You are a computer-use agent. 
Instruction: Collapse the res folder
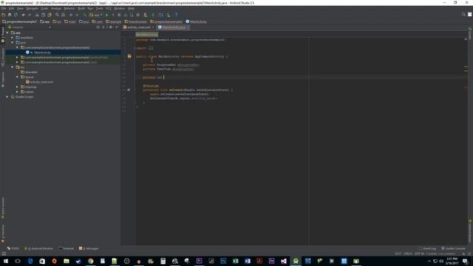pos(13,67)
